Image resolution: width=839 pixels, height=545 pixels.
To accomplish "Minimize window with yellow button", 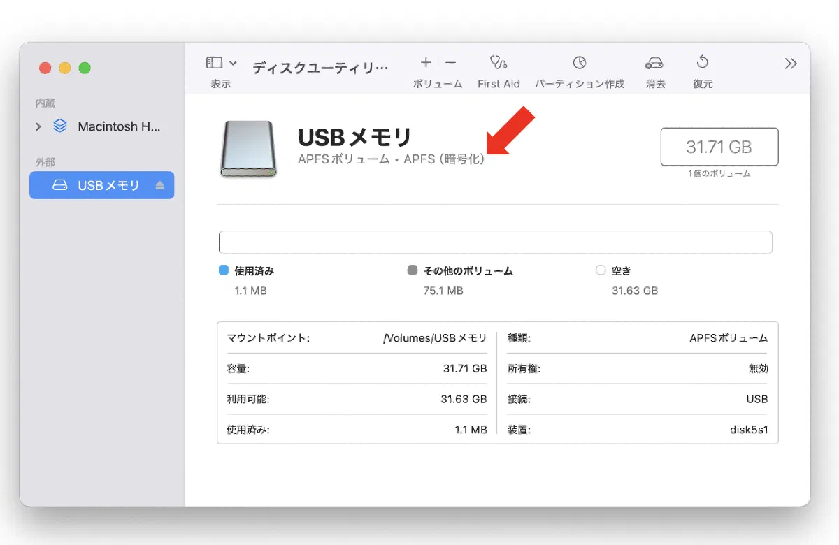I will point(64,68).
